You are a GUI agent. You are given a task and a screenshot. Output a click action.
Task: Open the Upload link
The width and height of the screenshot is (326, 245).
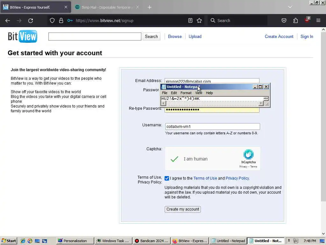[195, 36]
